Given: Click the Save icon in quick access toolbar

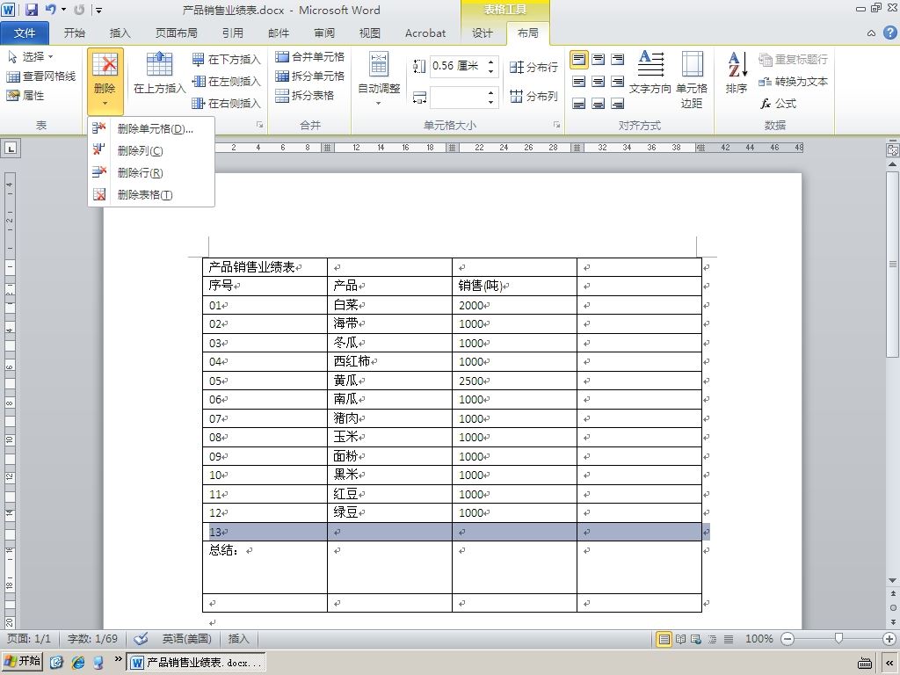Looking at the screenshot, I should click(x=31, y=10).
